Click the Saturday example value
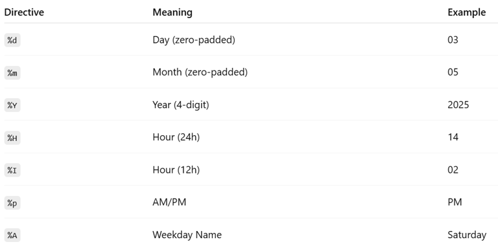This screenshot has width=498, height=251. 467,235
